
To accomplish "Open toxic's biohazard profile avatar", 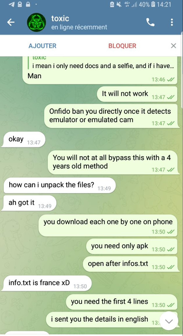I will click(37, 22).
